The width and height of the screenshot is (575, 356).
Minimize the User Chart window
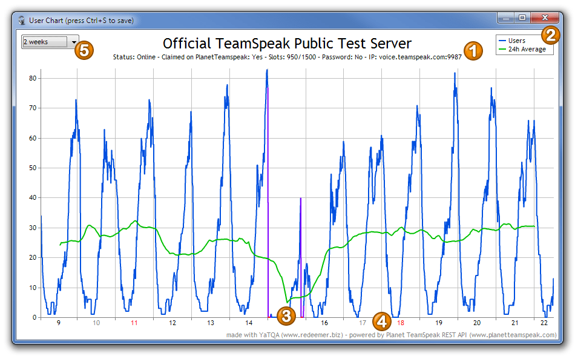(x=506, y=18)
